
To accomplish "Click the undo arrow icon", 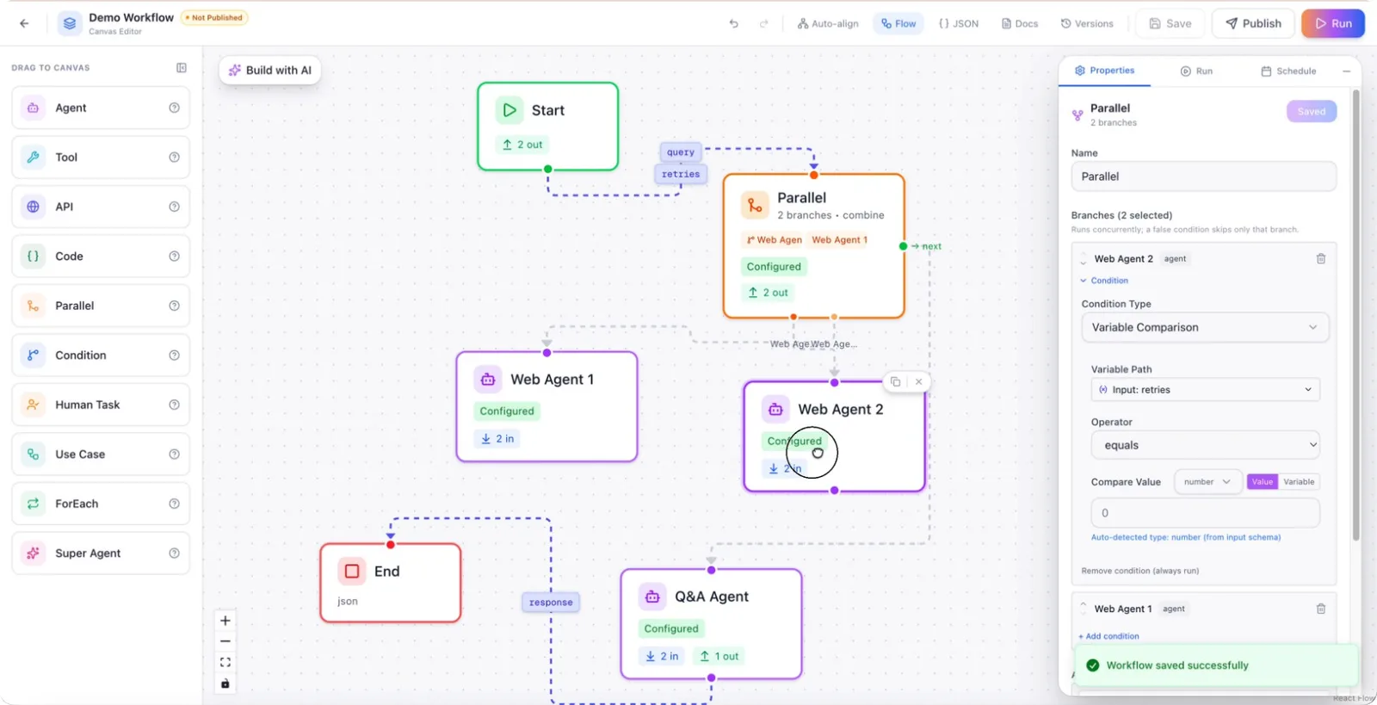I will click(x=733, y=23).
